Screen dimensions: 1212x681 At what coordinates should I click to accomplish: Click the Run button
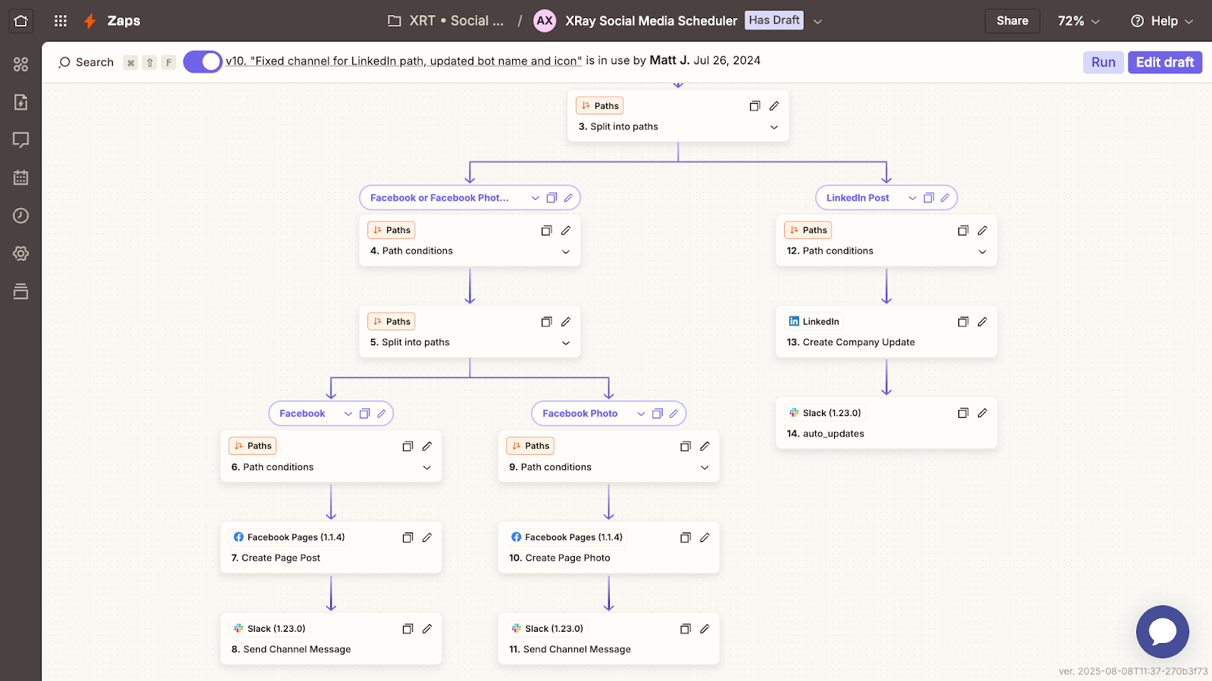1103,62
